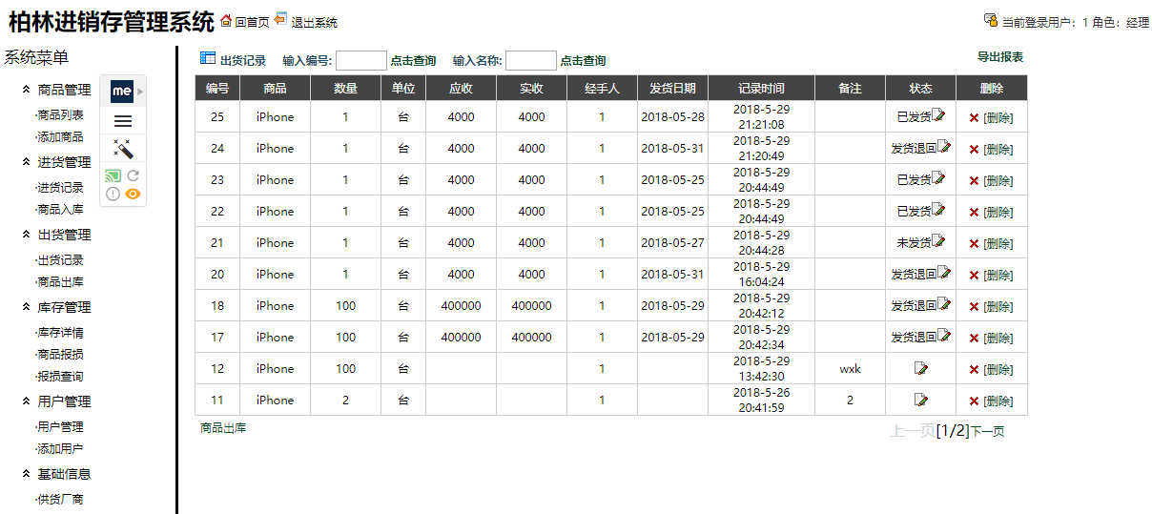Viewport: 1152px width, 514px height.
Task: Edit status icon for record 12
Action: pos(920,368)
